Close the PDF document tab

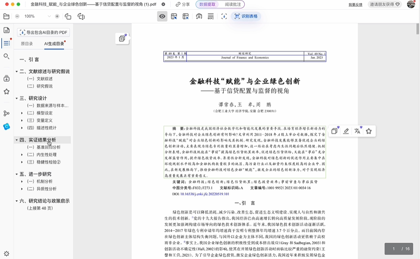(x=163, y=4)
